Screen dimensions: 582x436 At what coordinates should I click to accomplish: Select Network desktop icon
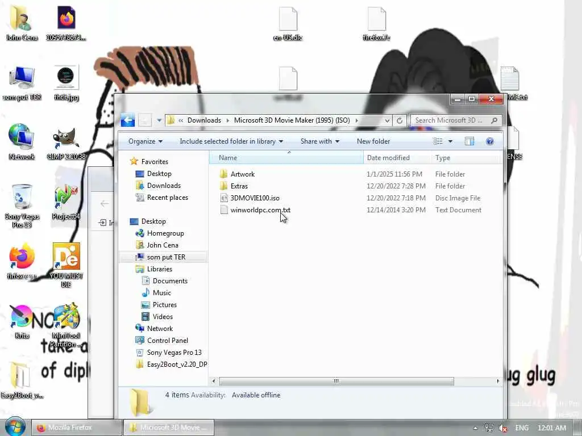coord(22,142)
